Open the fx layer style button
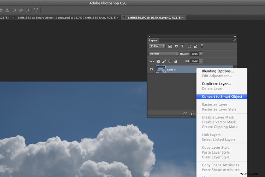Viewport: 265px width, 177px height. point(193,113)
